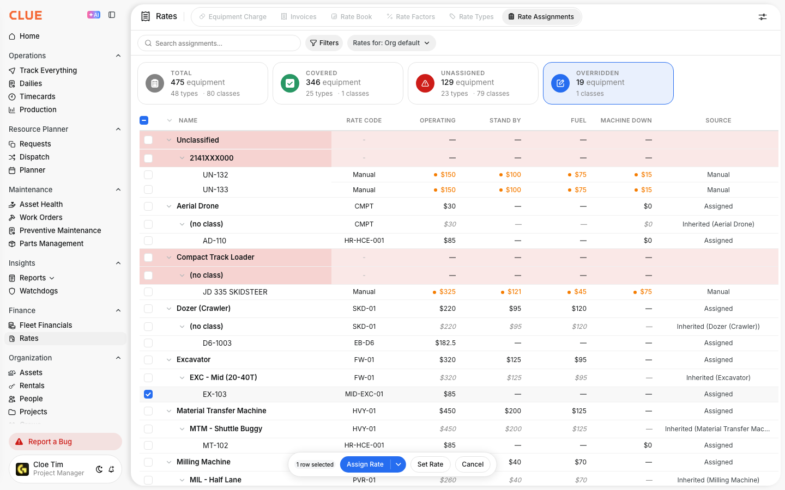Switch to Rate Factors tab
This screenshot has height=490, width=785.
pos(411,17)
